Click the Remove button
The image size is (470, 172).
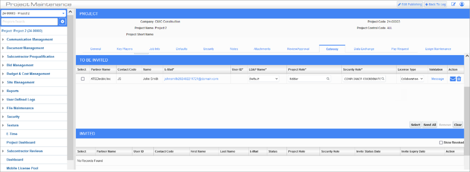click(445, 125)
